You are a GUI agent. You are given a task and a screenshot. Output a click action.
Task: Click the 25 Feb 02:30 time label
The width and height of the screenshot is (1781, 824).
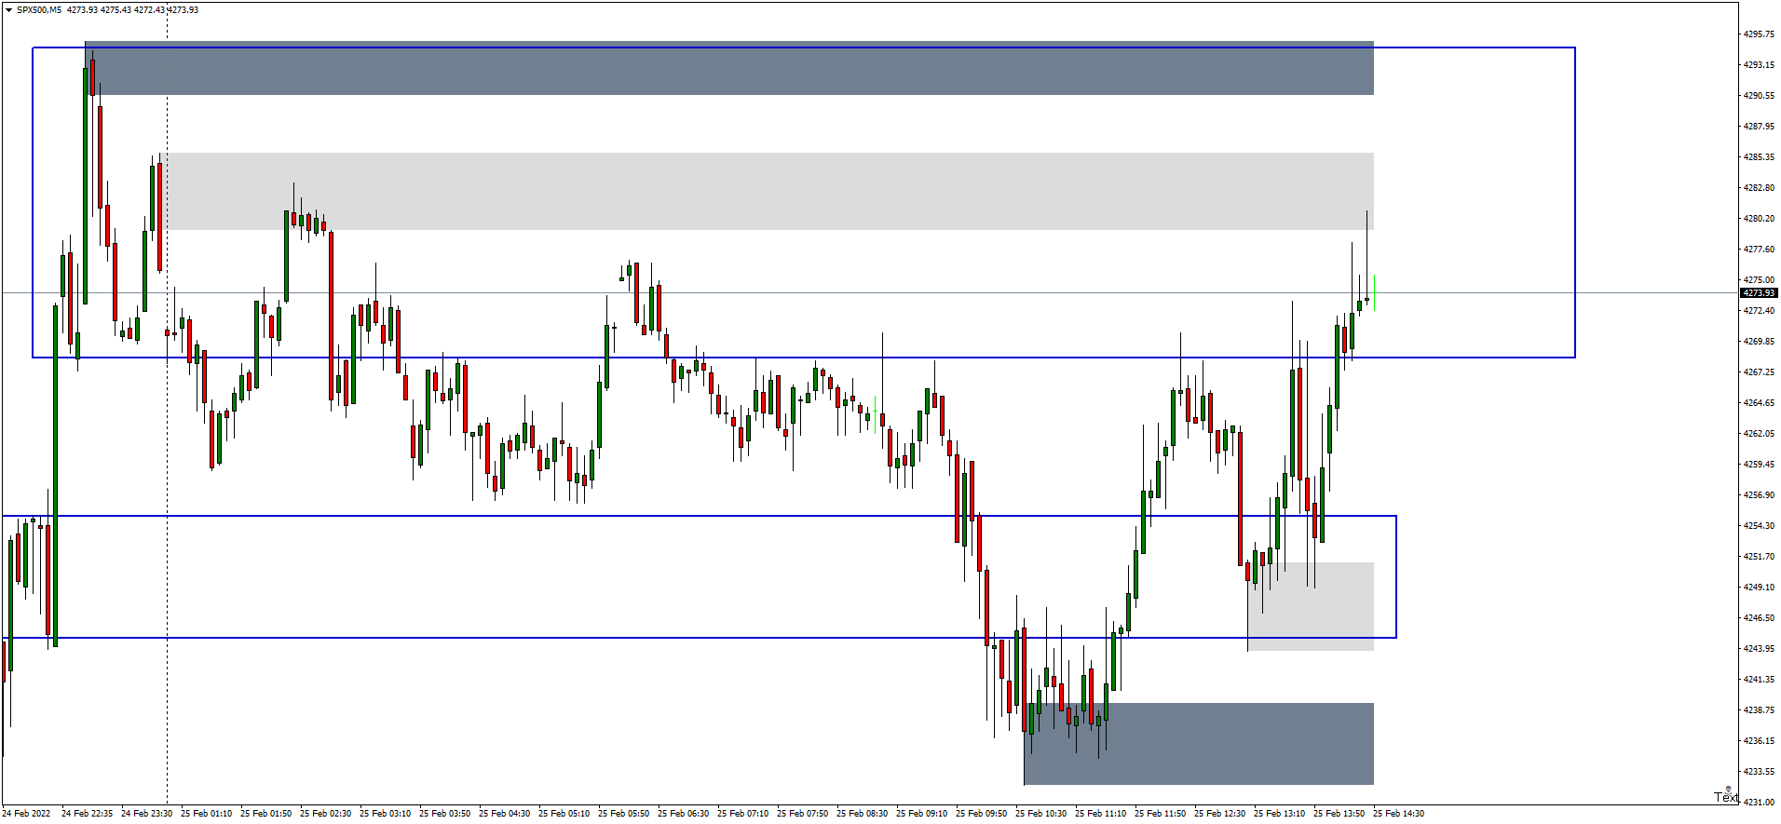[x=325, y=814]
